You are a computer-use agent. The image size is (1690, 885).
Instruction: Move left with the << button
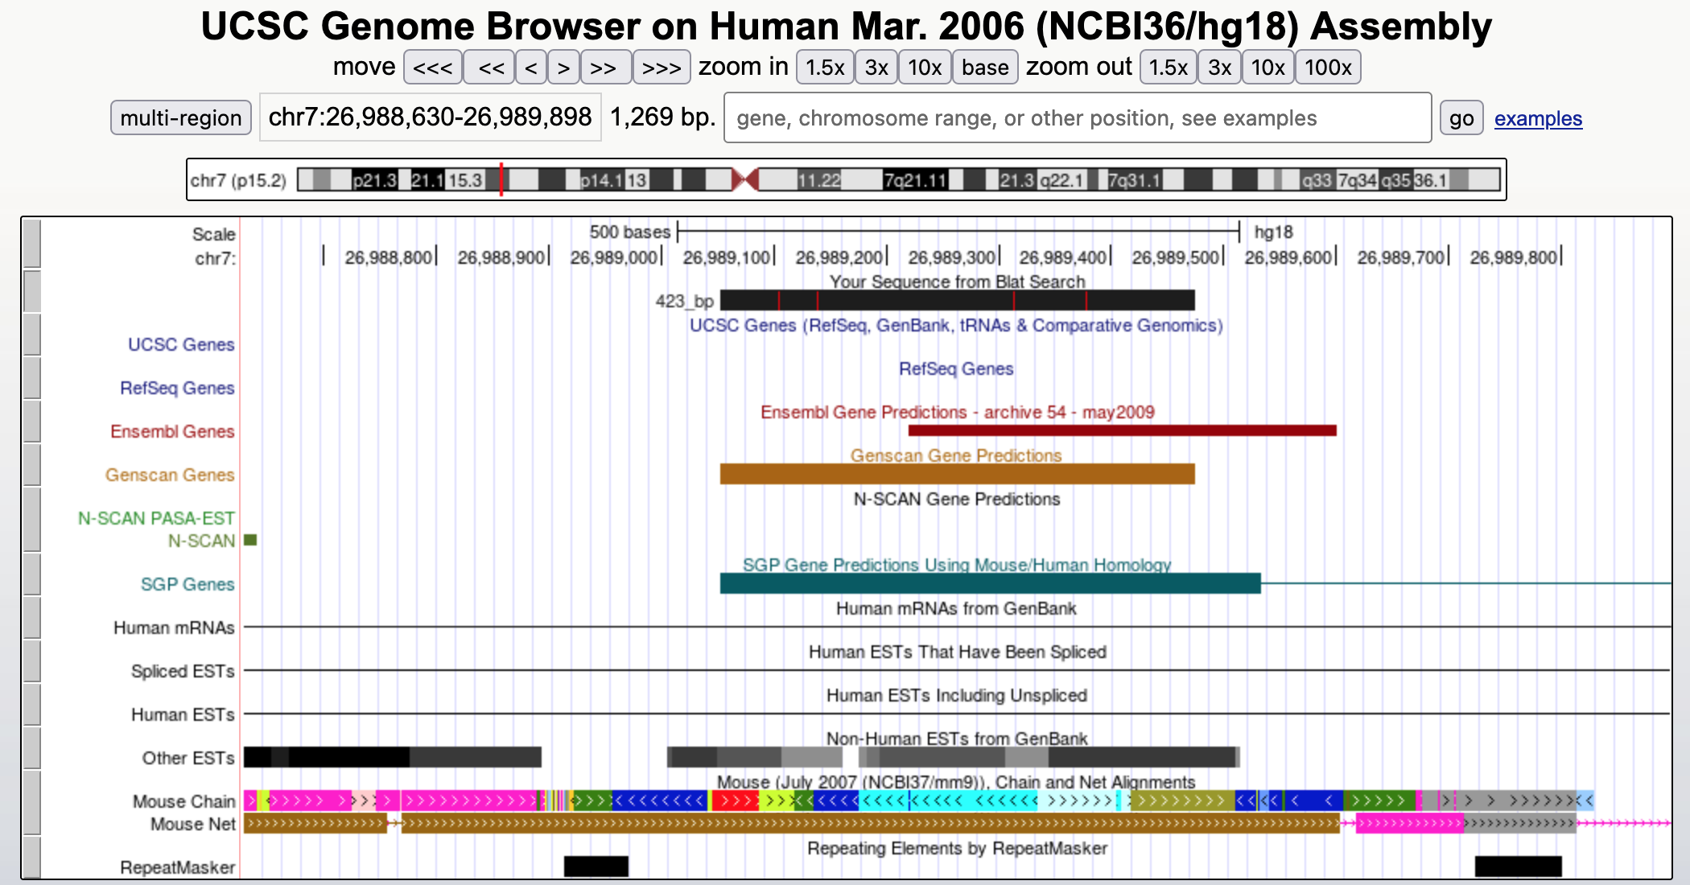[489, 68]
